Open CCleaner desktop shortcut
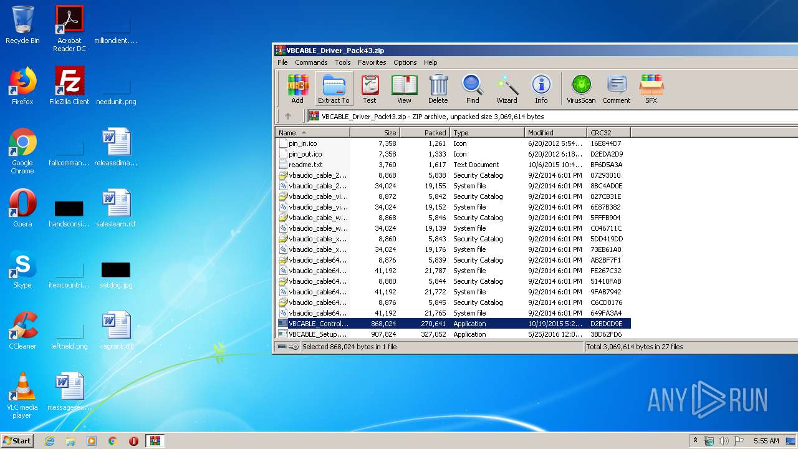The width and height of the screenshot is (798, 449). point(22,331)
